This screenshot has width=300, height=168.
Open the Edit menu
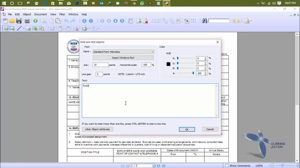click(17, 14)
